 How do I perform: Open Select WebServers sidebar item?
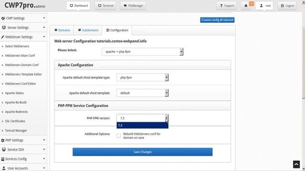click(17, 46)
